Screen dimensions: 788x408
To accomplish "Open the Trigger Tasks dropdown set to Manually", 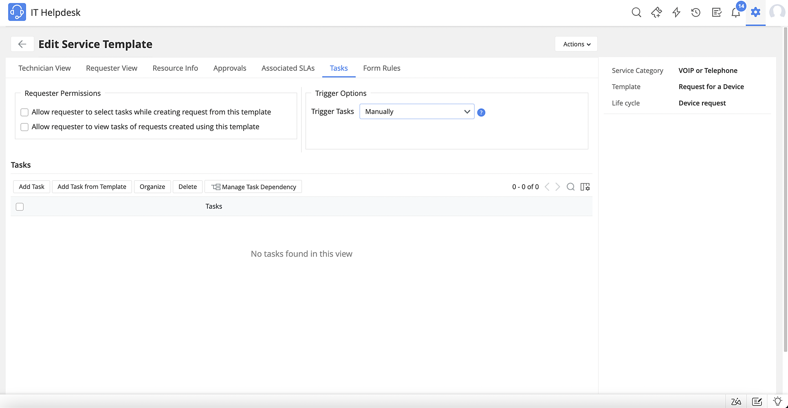I will [416, 111].
